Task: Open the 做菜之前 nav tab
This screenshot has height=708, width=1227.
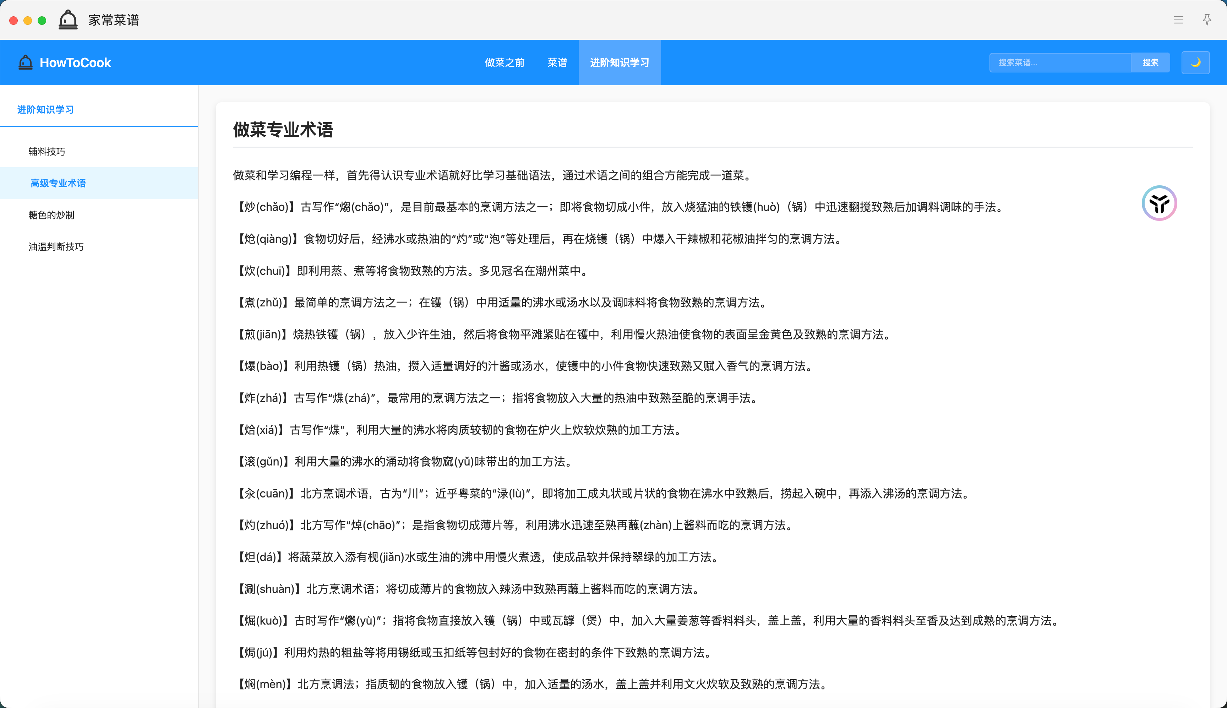Action: click(x=505, y=62)
